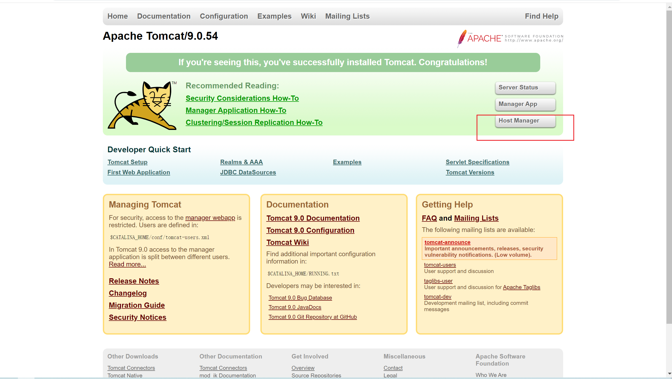The width and height of the screenshot is (672, 379).
Task: Click the Server Status button
Action: tap(525, 88)
